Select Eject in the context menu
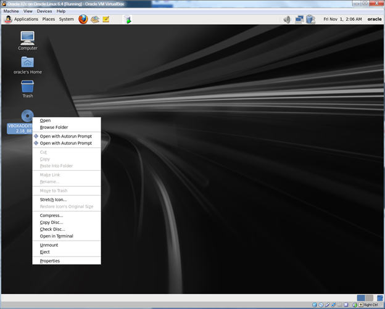Image resolution: width=385 pixels, height=309 pixels. pos(45,252)
